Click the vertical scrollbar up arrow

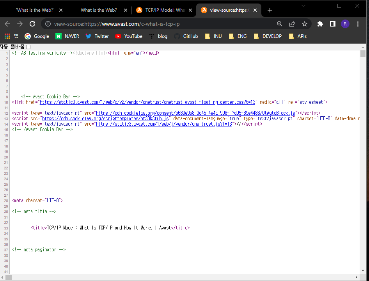tap(363, 47)
